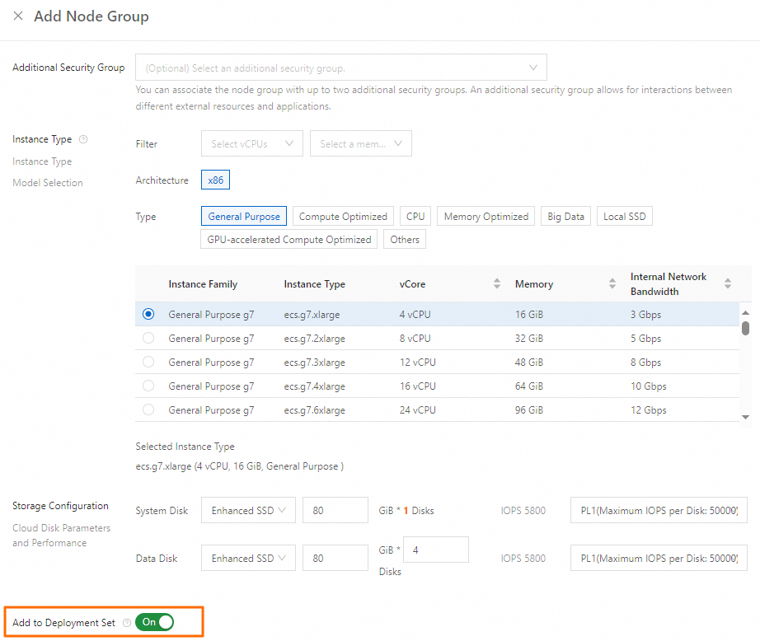Select GPU-accelerated Compute Optimized type

289,240
